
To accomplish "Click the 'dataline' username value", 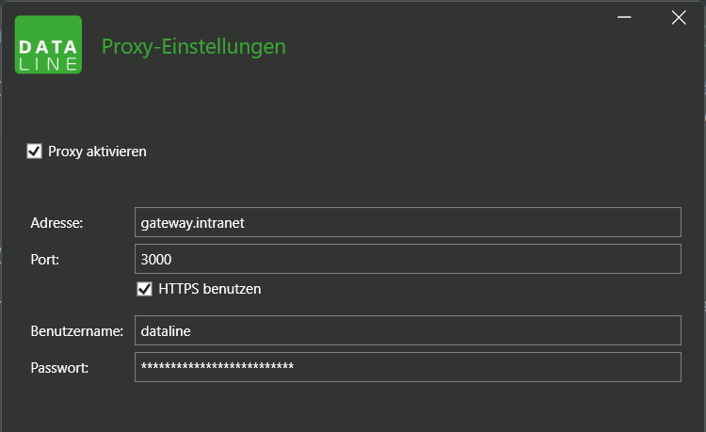I will [x=165, y=330].
